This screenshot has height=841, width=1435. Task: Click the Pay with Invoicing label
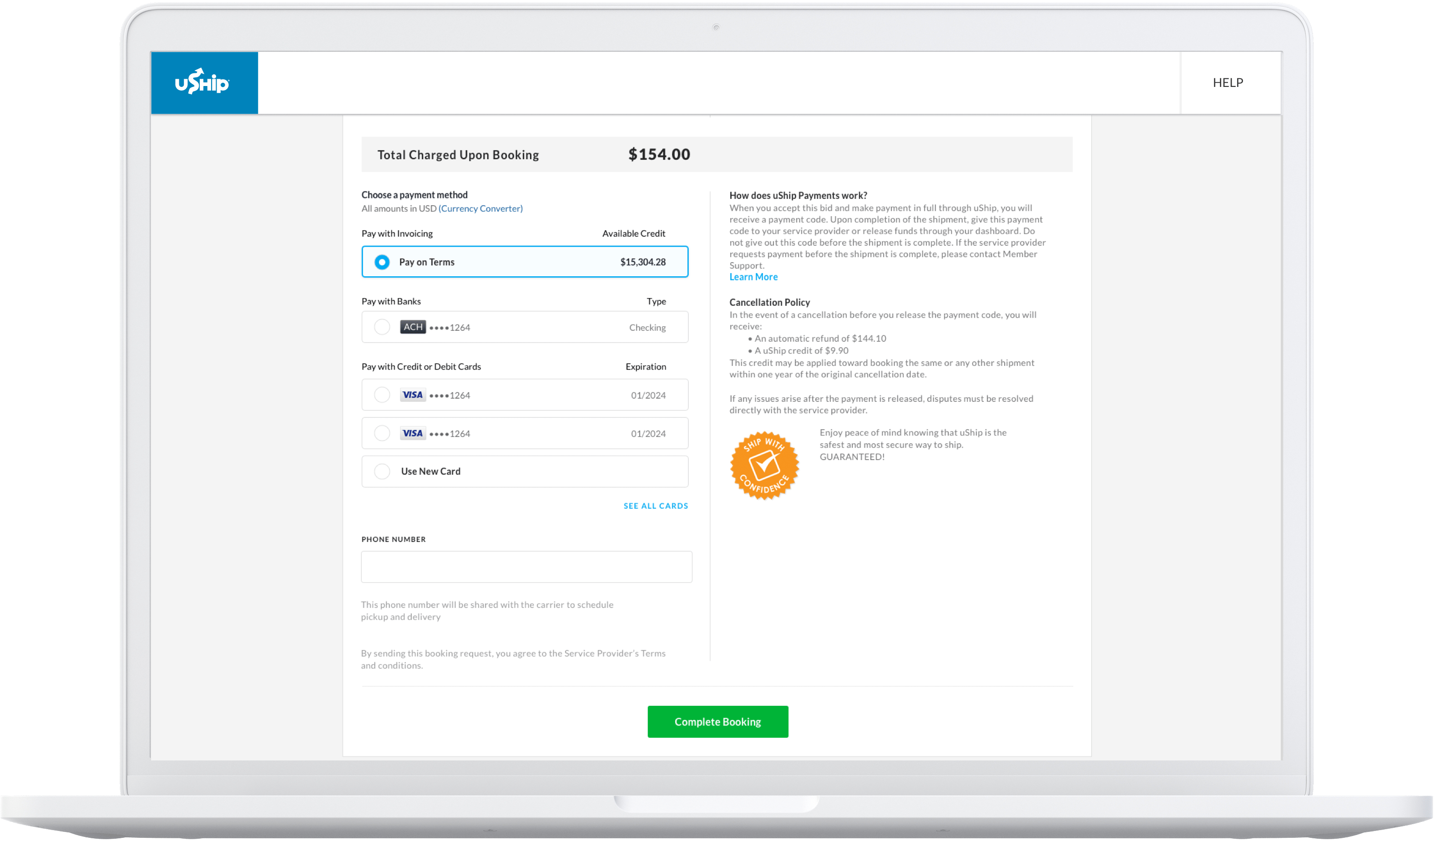coord(397,233)
